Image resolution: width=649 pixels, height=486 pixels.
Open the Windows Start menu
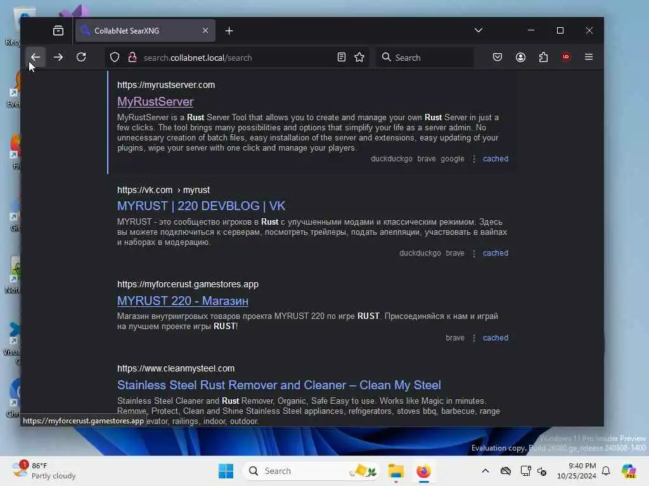226,471
